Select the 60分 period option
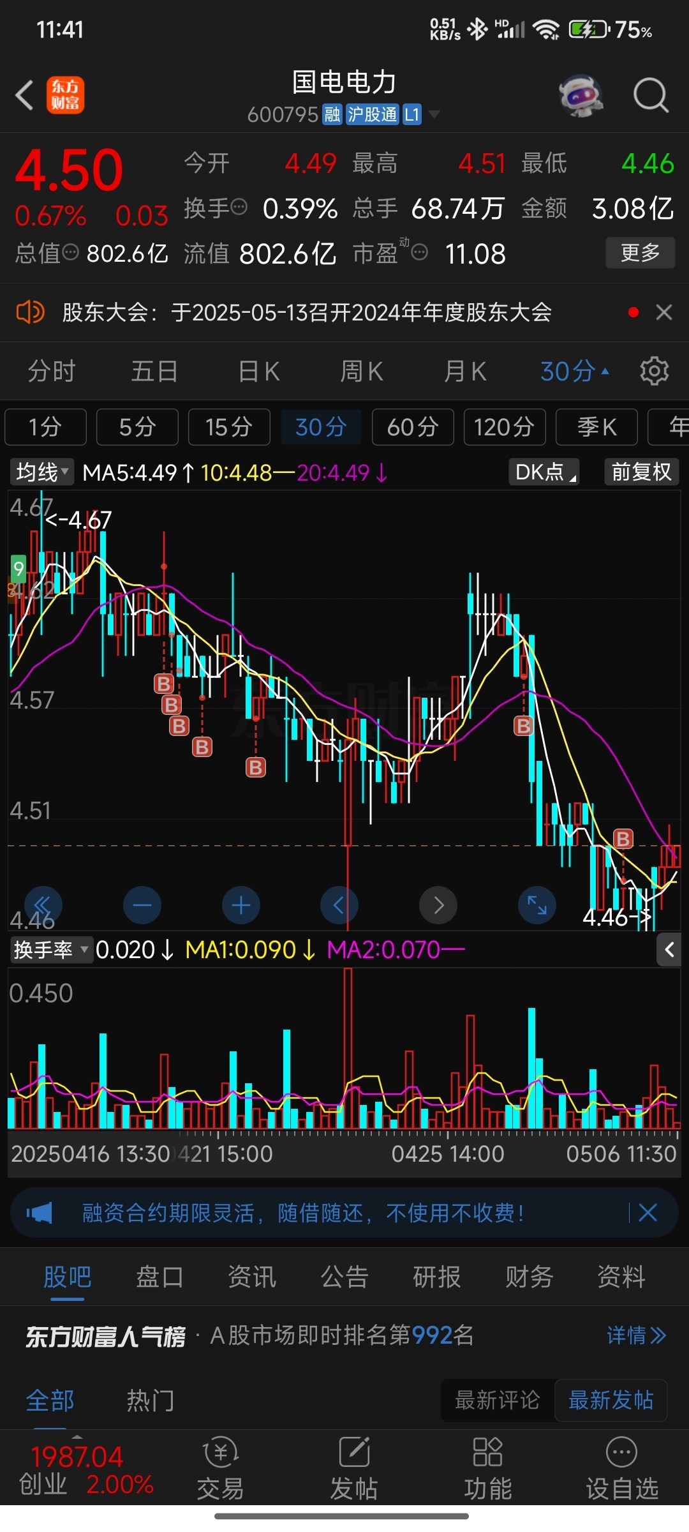689x1532 pixels. (x=413, y=427)
